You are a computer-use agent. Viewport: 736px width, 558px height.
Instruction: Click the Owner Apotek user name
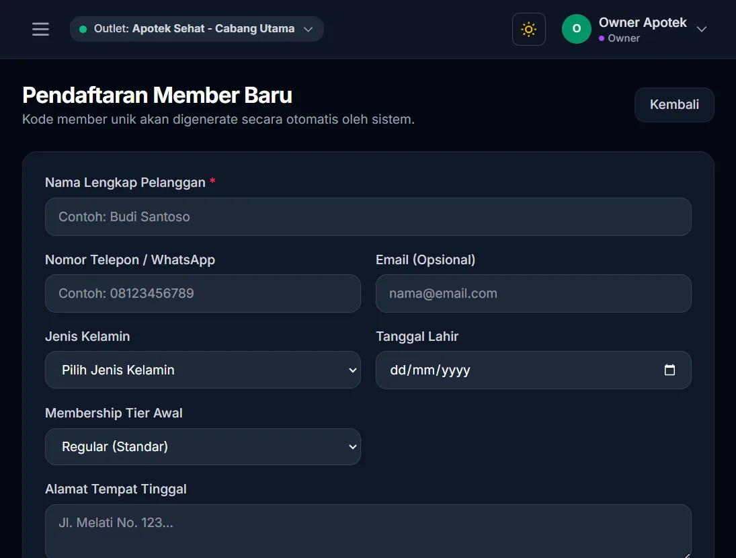point(643,23)
